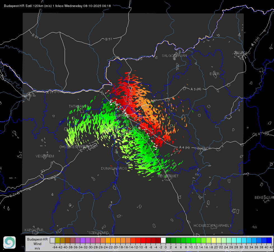274x252 pixels.
Task: Pick the dark blue 40–42 m/s swatch
Action: (x=269, y=240)
